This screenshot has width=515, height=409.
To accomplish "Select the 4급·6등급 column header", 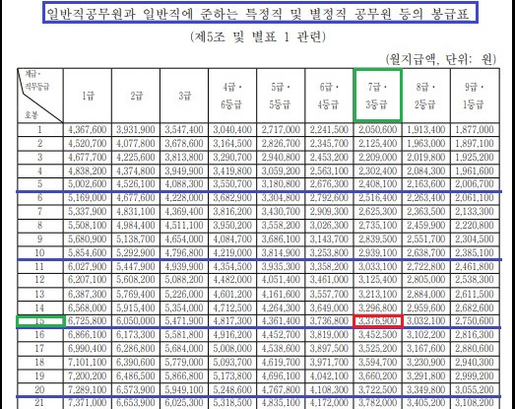I will 232,96.
